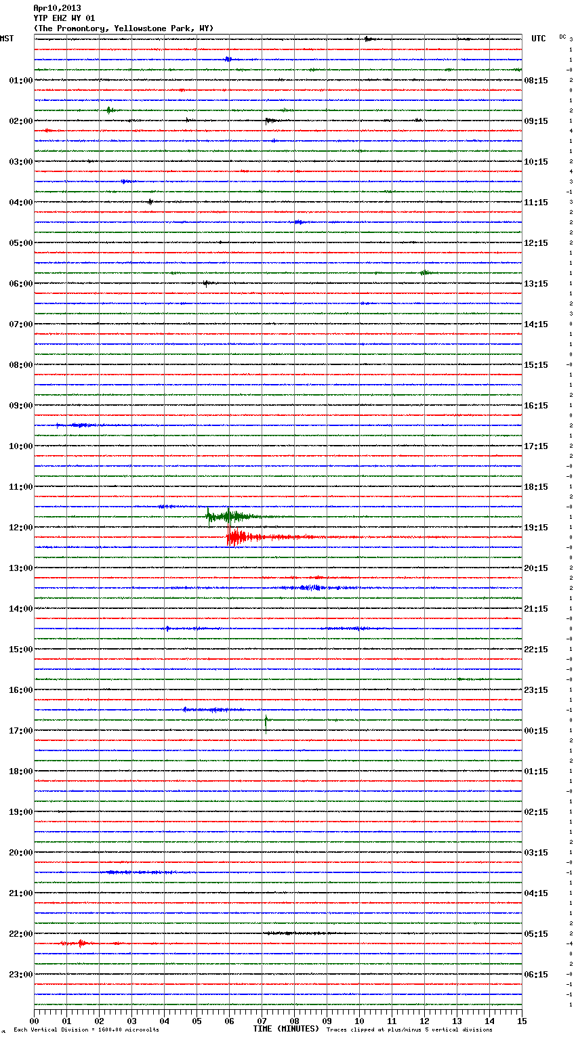Click the 08:15 UTC time label
Screen dimensions: 576x1039
coord(536,81)
